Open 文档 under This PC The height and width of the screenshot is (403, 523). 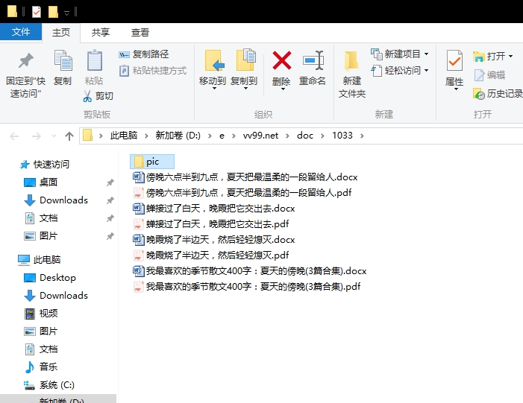41,349
